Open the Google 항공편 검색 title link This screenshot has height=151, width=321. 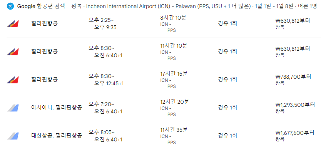[x=41, y=6]
